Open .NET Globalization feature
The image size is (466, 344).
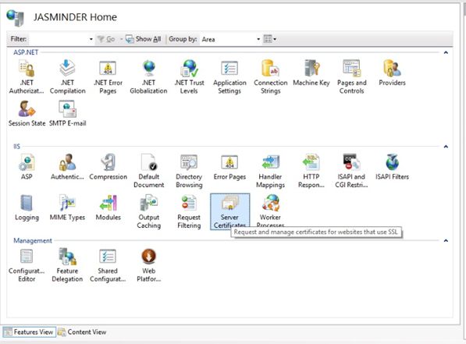coord(148,76)
